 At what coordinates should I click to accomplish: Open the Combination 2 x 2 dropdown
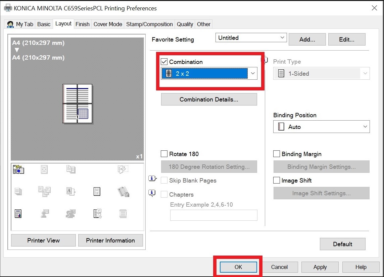tap(253, 74)
